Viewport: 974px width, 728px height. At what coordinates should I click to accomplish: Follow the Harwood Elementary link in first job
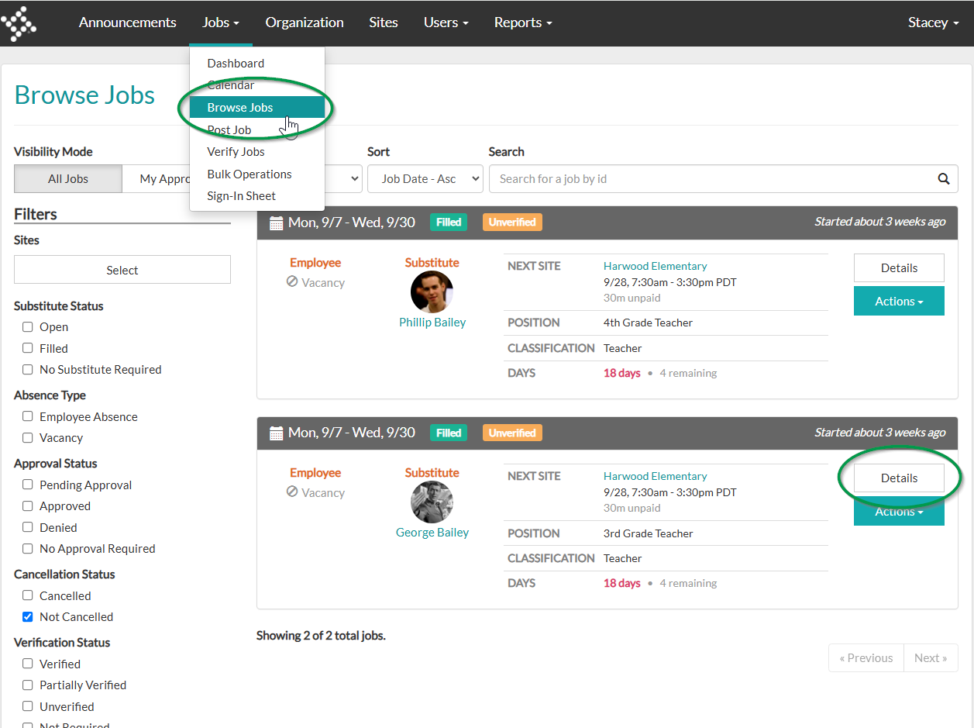pyautogui.click(x=655, y=266)
